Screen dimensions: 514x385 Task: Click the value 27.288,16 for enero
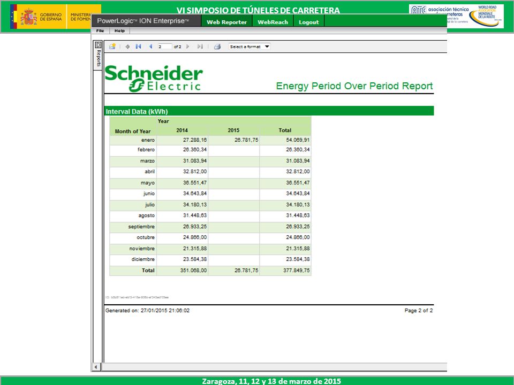point(195,140)
